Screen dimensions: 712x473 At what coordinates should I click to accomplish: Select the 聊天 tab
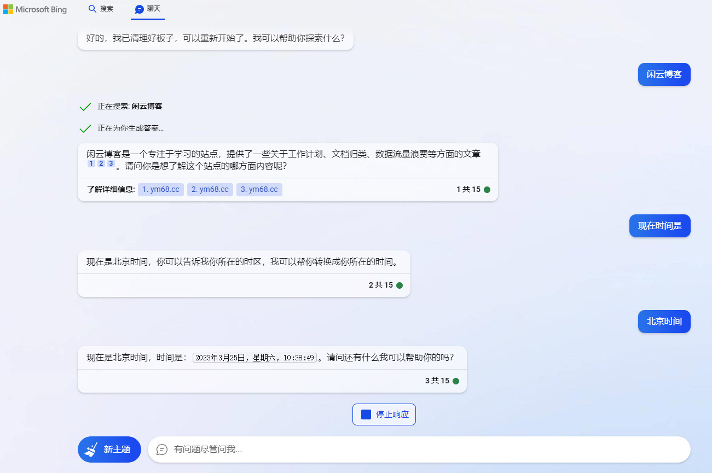148,9
